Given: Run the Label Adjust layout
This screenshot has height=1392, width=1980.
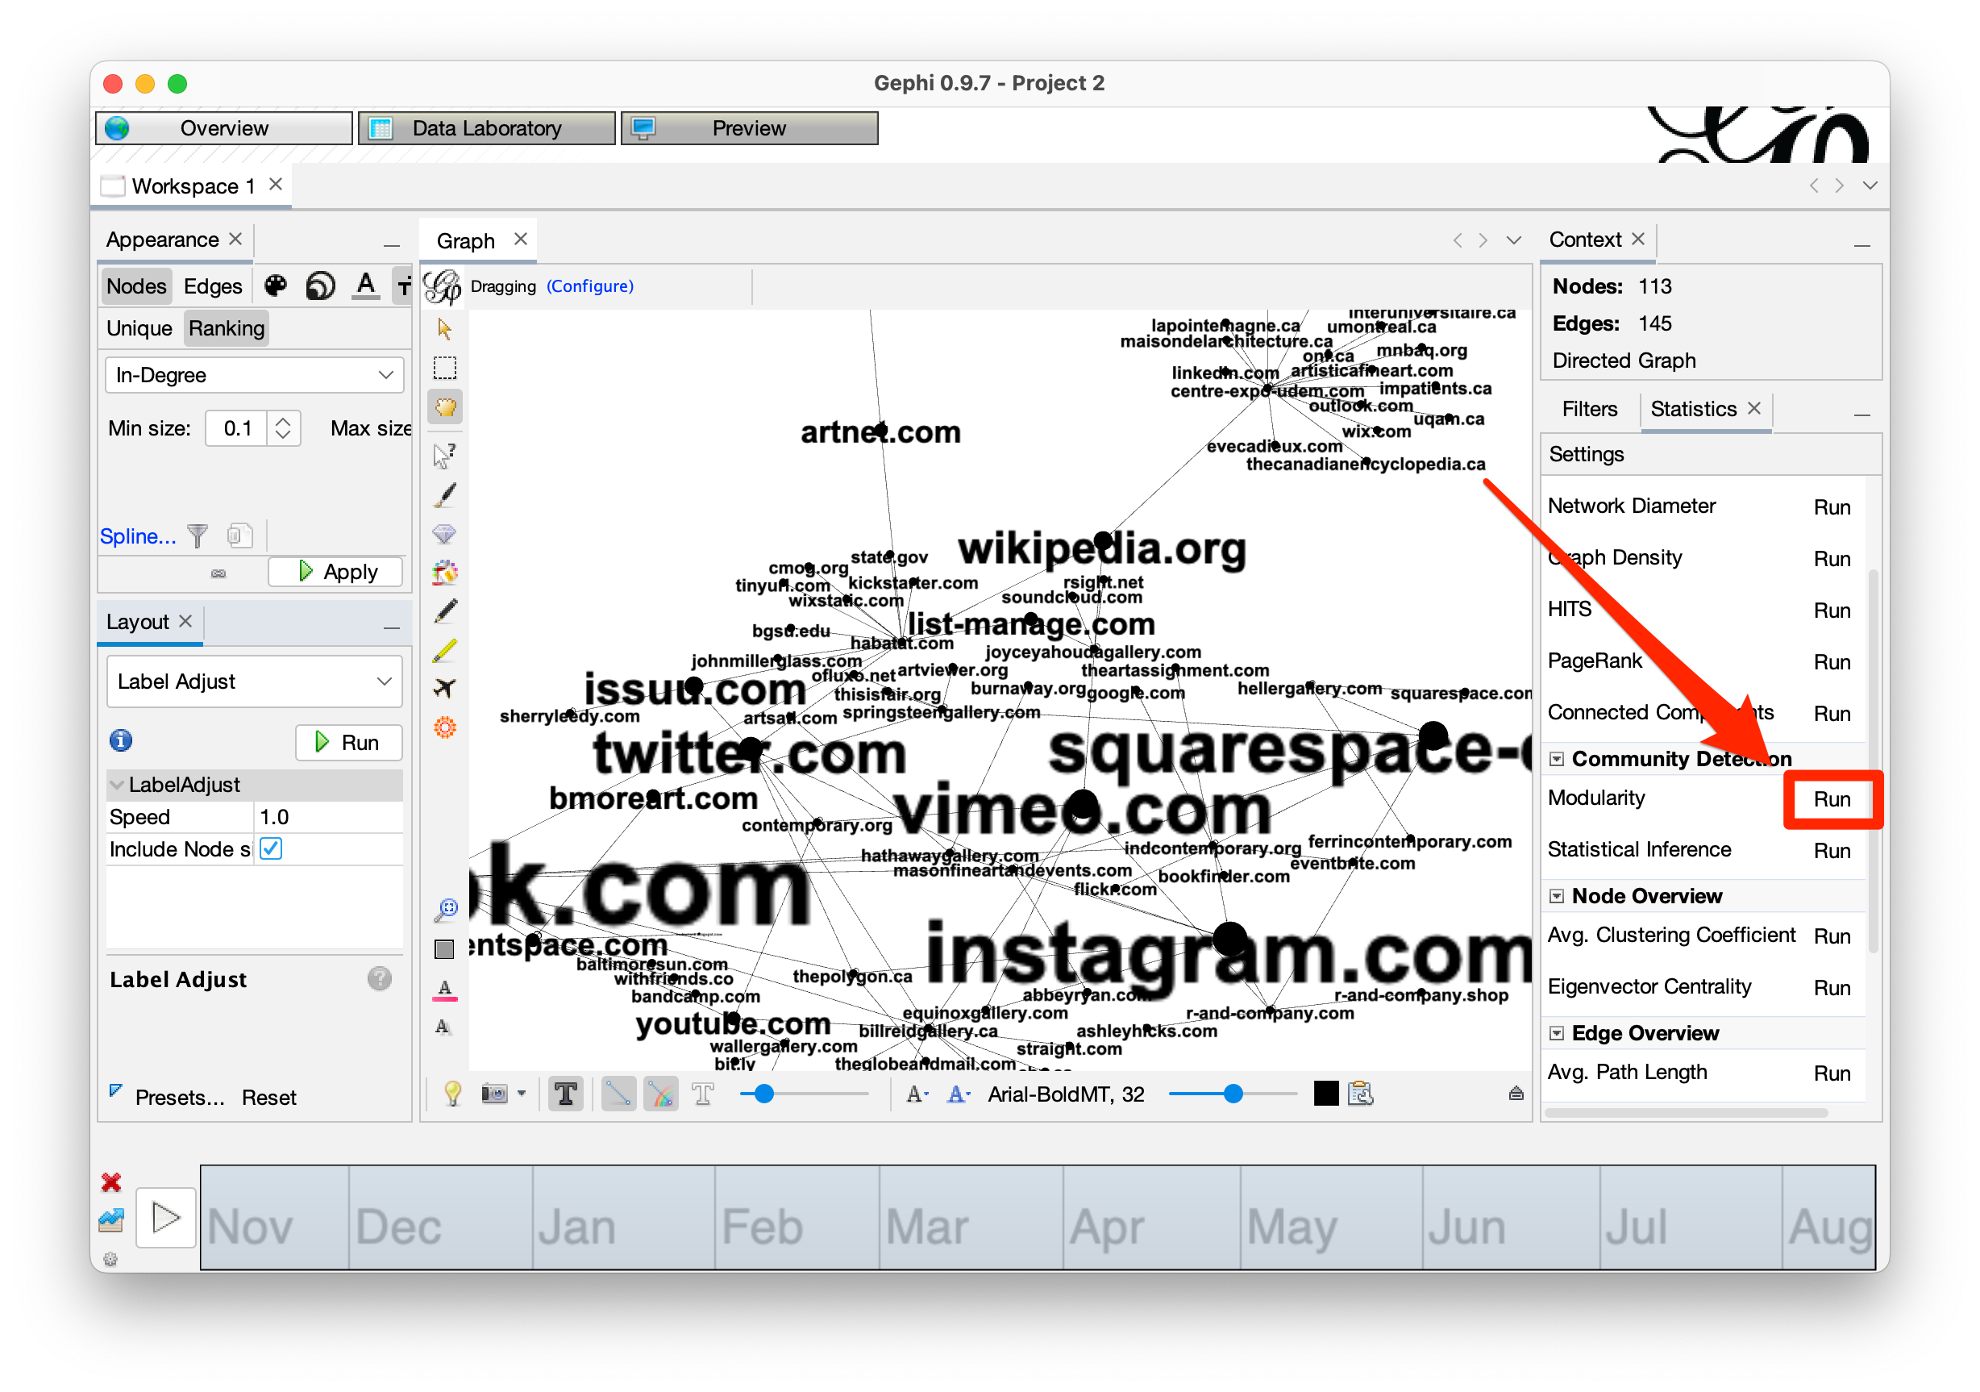Looking at the screenshot, I should pyautogui.click(x=348, y=743).
